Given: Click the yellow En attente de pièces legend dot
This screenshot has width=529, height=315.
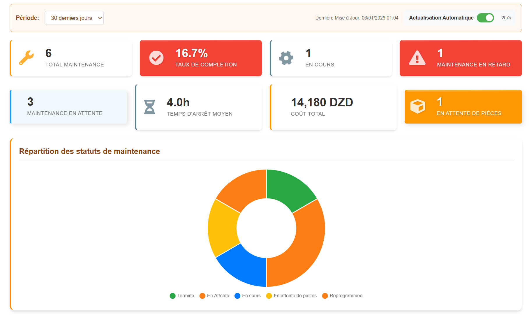Looking at the screenshot, I should point(269,296).
